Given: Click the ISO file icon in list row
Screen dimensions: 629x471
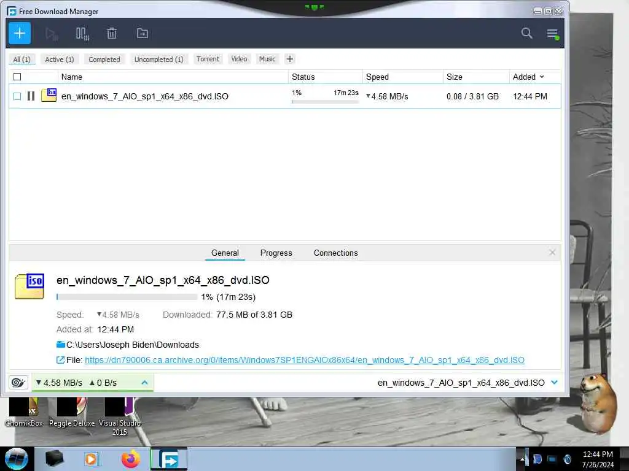Looking at the screenshot, I should 49,95.
